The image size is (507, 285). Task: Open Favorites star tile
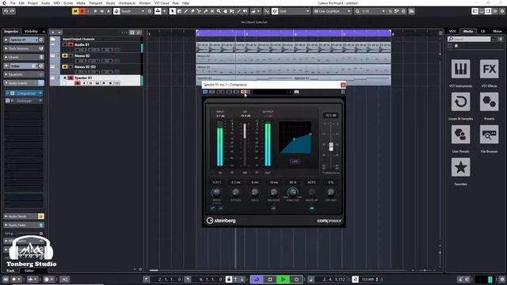[x=460, y=167]
